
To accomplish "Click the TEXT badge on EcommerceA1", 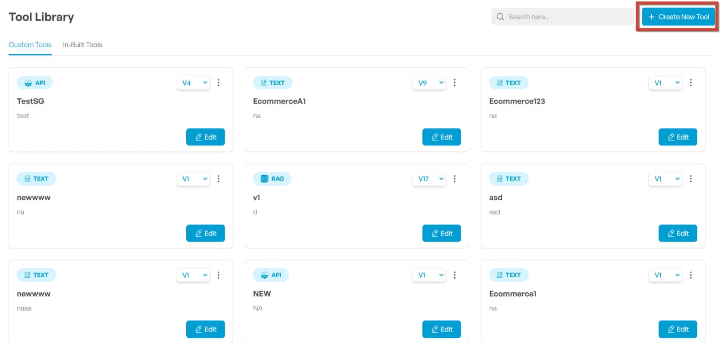I will [272, 83].
